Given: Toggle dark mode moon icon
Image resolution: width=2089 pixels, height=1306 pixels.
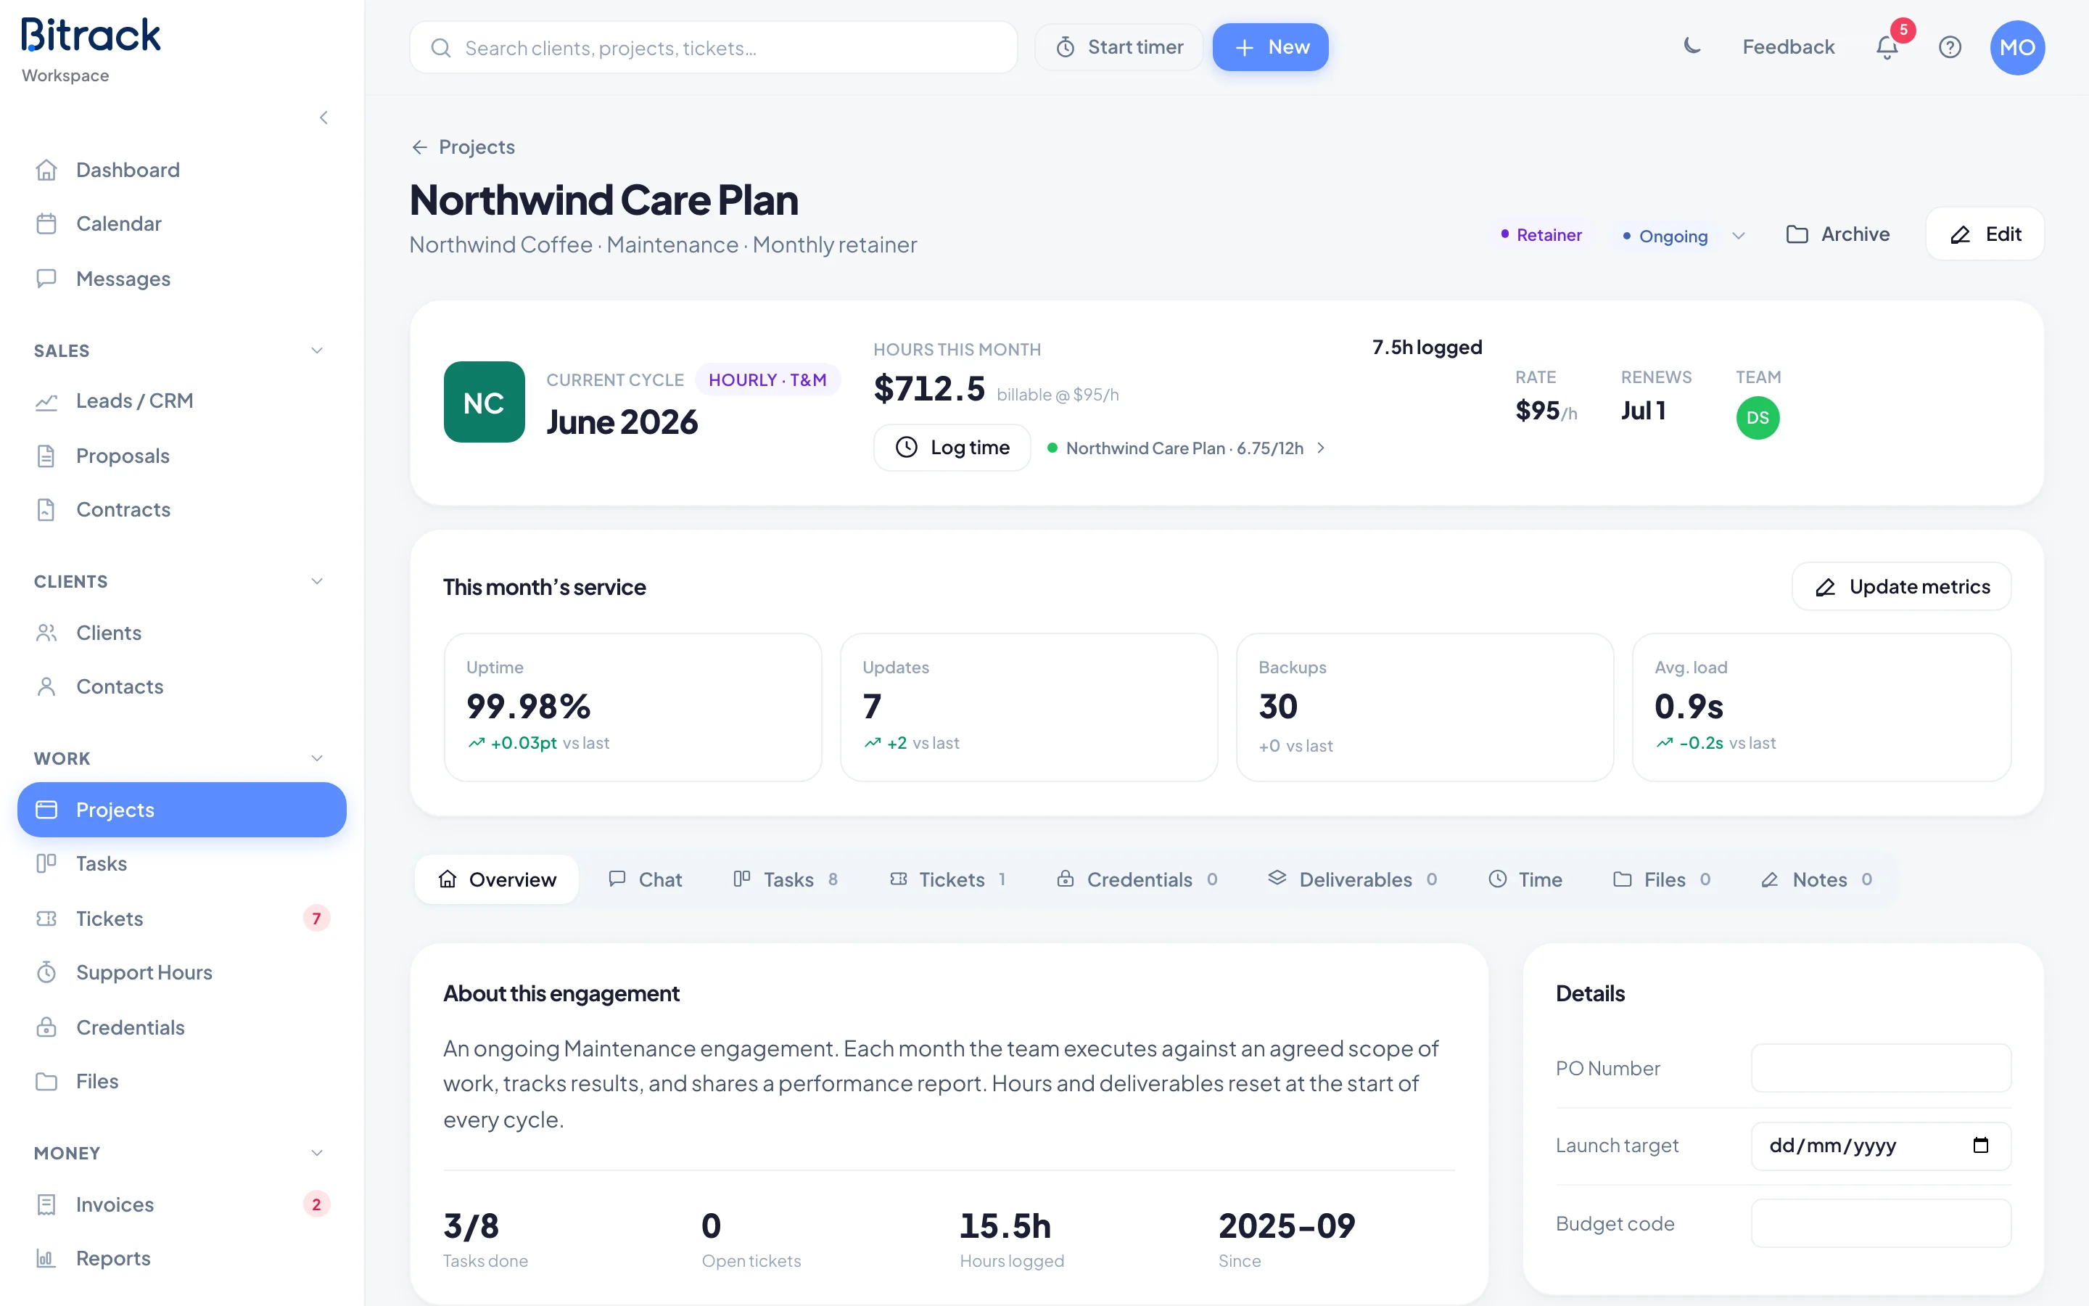Looking at the screenshot, I should coord(1692,46).
